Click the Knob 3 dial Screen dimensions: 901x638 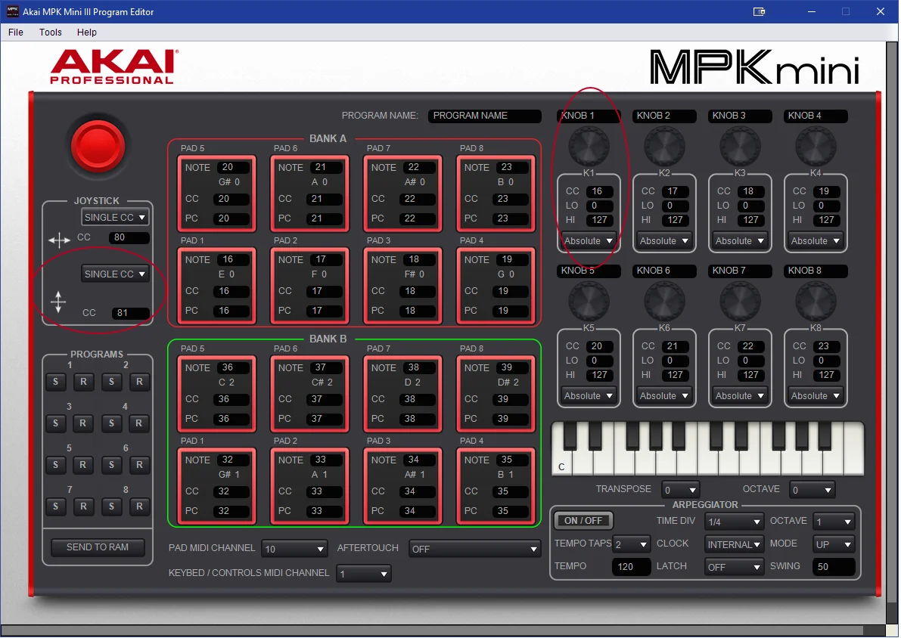click(x=740, y=147)
